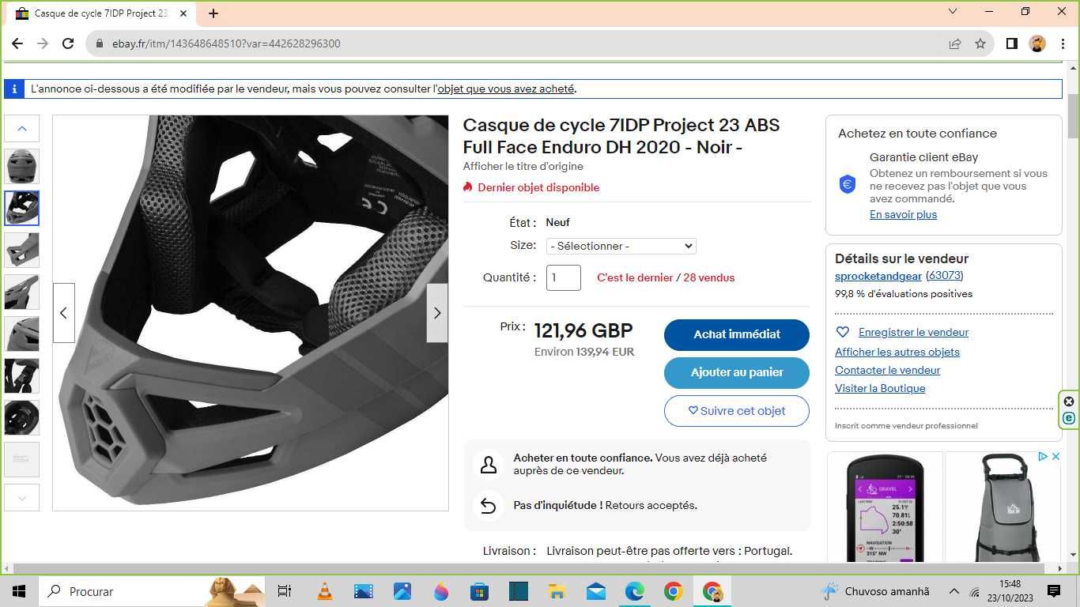The image size is (1080, 607).
Task: Click the side extension close (x) icon
Action: (1069, 402)
